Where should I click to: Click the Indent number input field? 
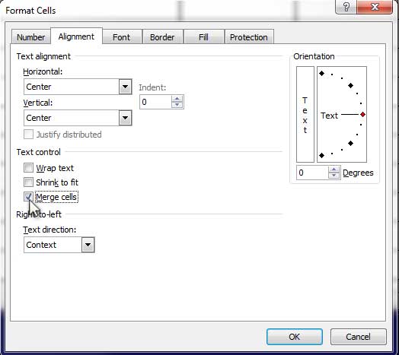pyautogui.click(x=156, y=102)
